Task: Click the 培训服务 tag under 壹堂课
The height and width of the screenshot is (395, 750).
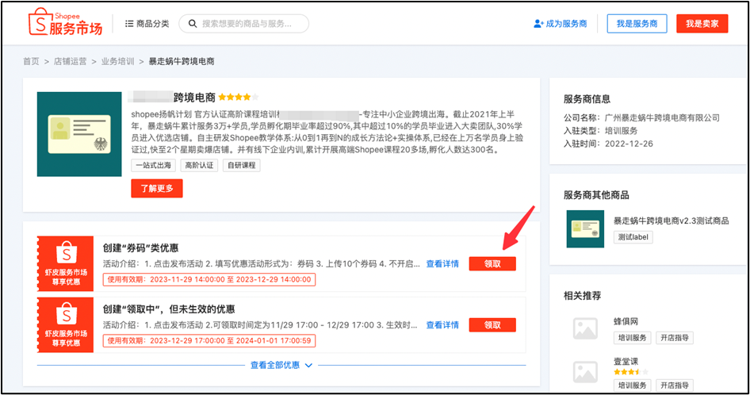Action: [x=632, y=385]
